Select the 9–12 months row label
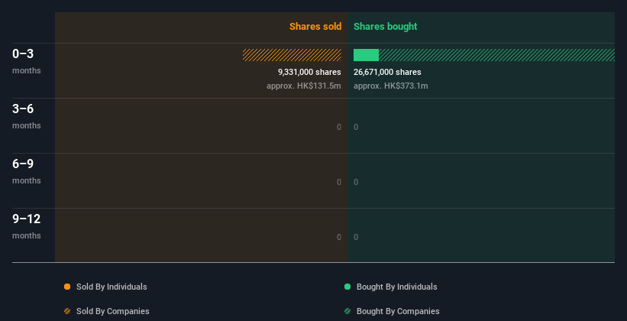 tap(27, 226)
